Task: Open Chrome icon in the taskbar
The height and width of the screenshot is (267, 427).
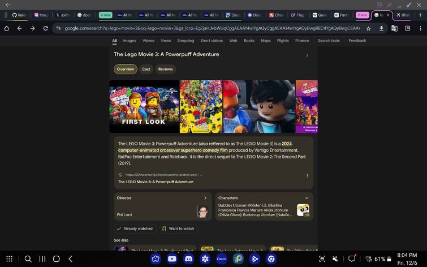Action: coord(271,259)
